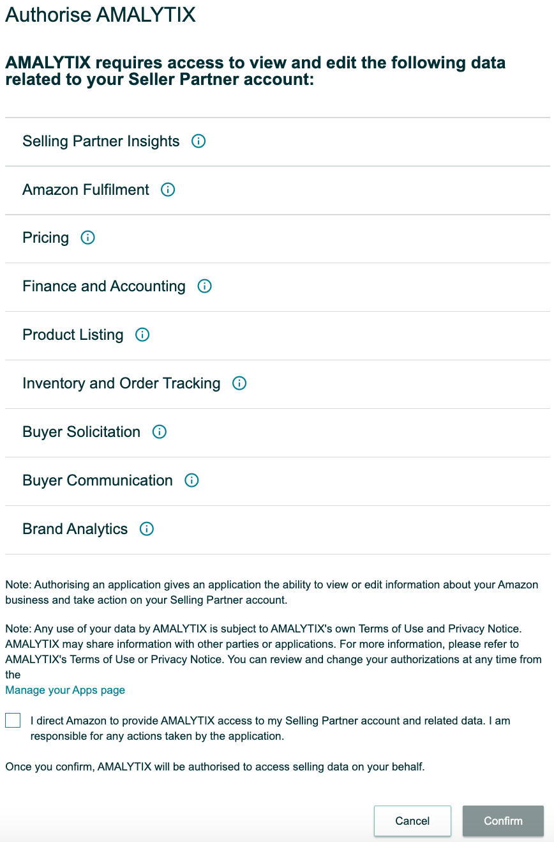Open the Brand Analytics info tooltip
This screenshot has height=842, width=554.
pyautogui.click(x=146, y=530)
